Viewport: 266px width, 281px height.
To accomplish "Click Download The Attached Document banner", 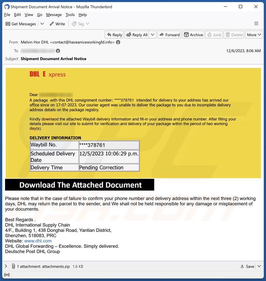I will [x=80, y=185].
